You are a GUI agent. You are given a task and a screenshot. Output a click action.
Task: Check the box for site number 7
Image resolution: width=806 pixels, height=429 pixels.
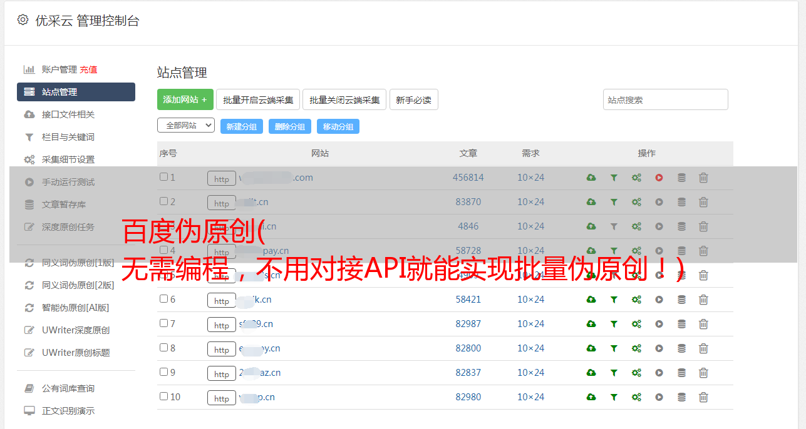(164, 323)
